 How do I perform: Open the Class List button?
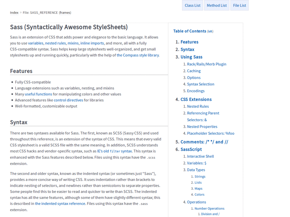point(193,5)
